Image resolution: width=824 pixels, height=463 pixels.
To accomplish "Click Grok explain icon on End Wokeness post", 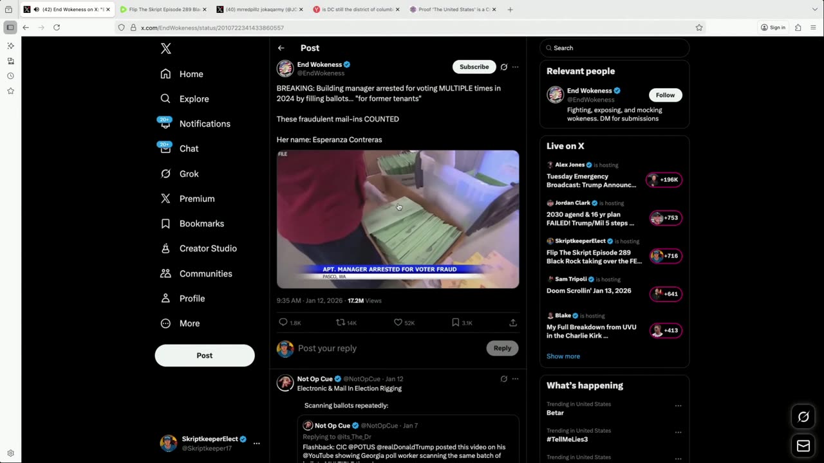I will click(x=504, y=67).
